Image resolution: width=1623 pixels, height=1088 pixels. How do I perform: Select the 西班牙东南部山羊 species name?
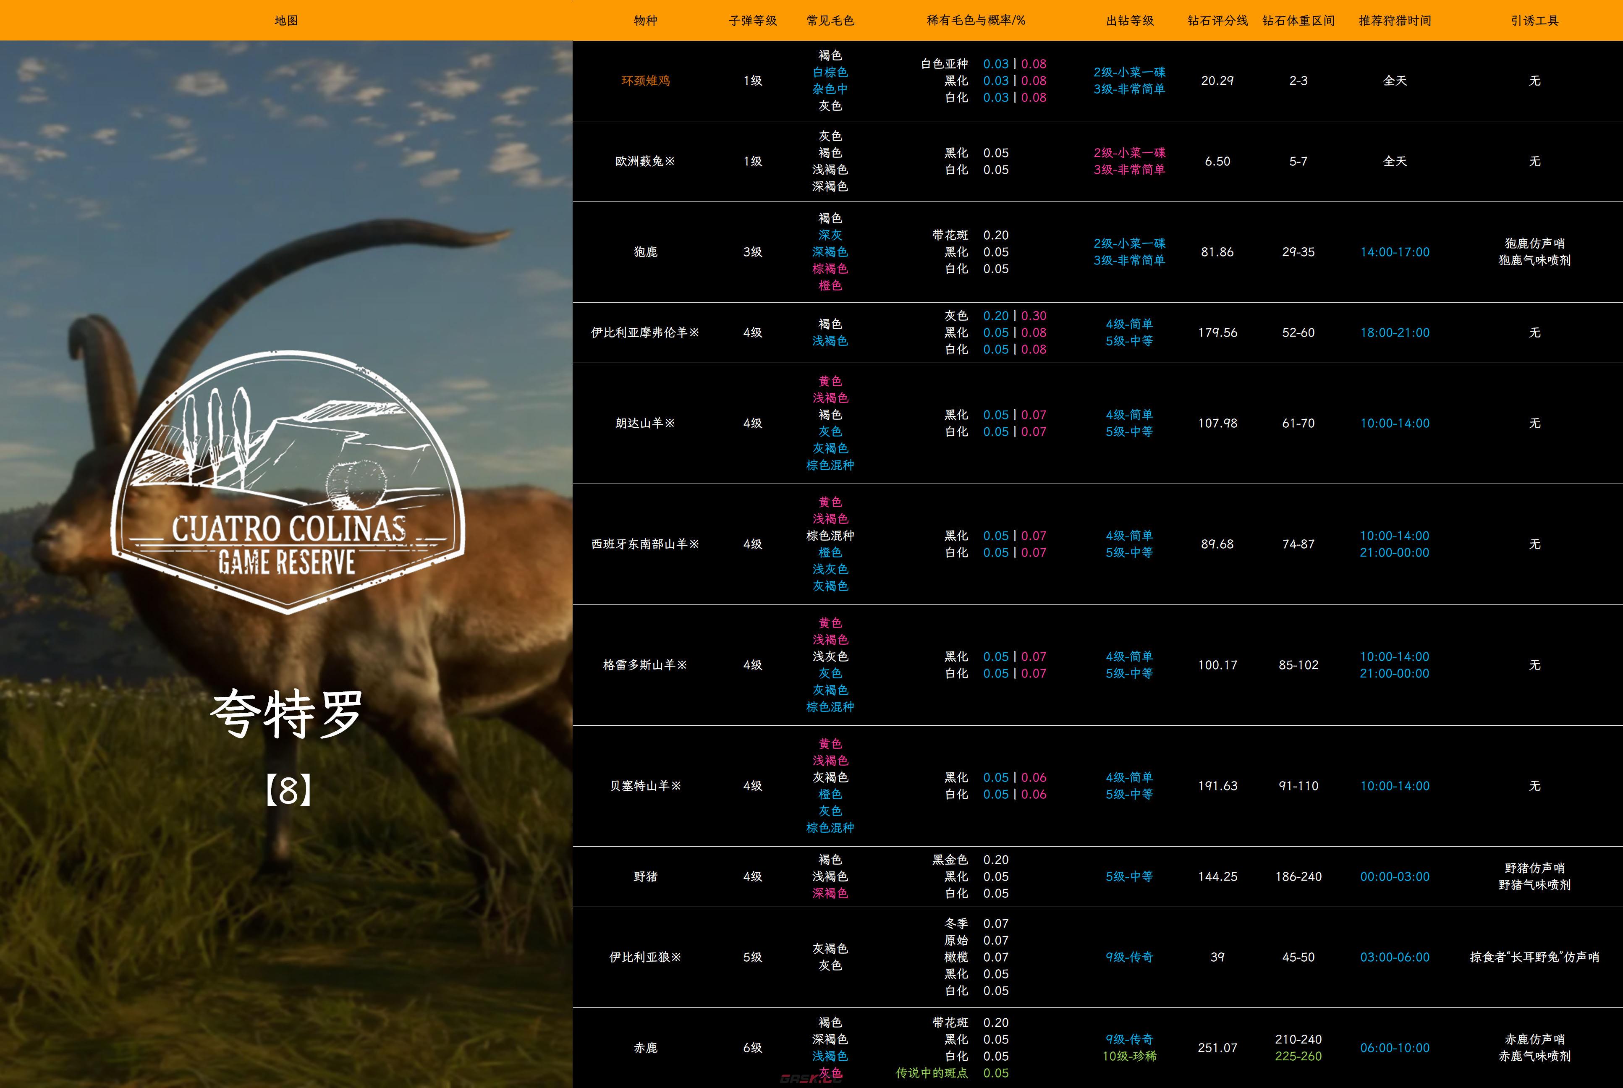(644, 544)
